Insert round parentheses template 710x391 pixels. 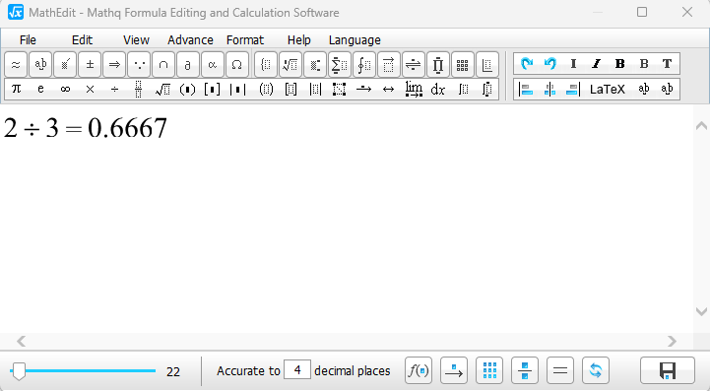[x=187, y=90]
